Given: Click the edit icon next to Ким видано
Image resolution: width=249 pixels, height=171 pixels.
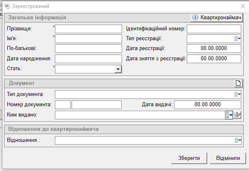Looking at the screenshot, I should (x=238, y=115).
